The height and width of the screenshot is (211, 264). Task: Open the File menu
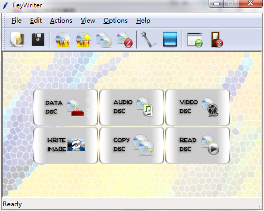point(16,21)
